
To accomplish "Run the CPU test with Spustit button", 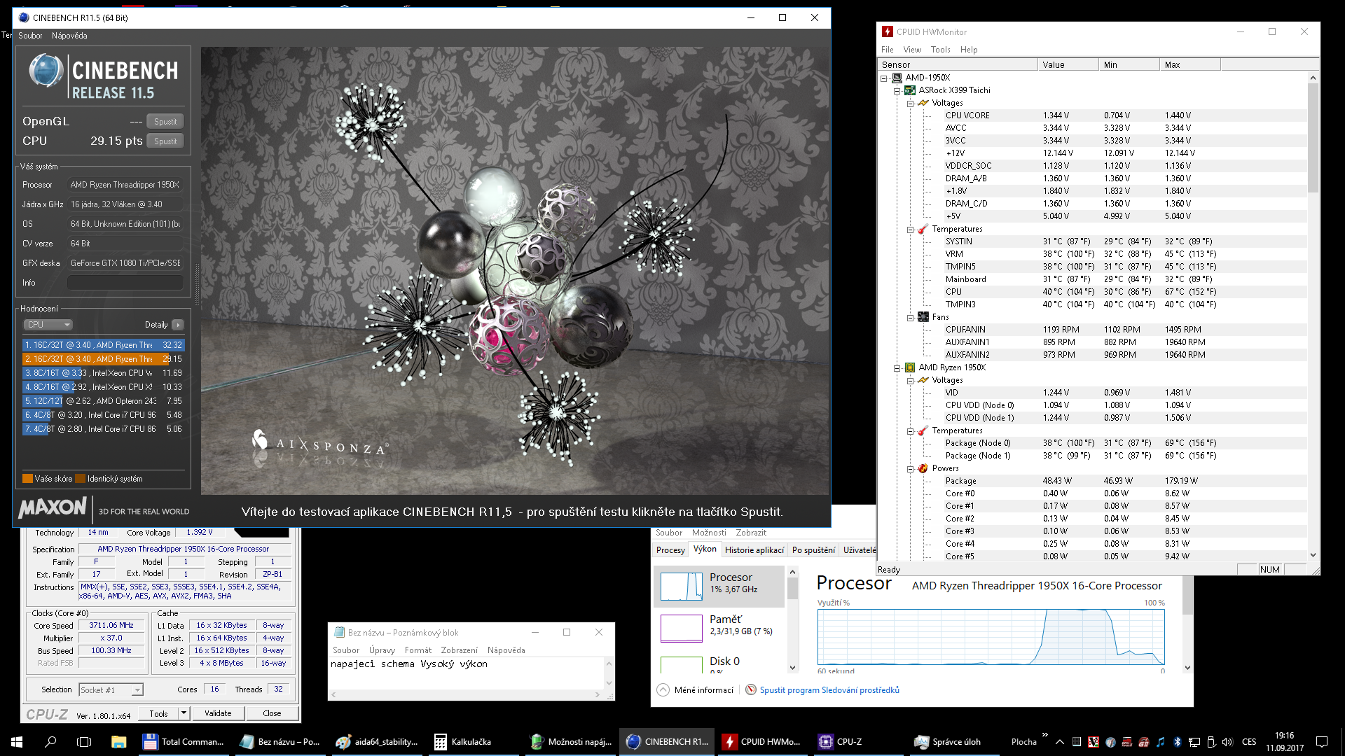I will click(x=165, y=141).
